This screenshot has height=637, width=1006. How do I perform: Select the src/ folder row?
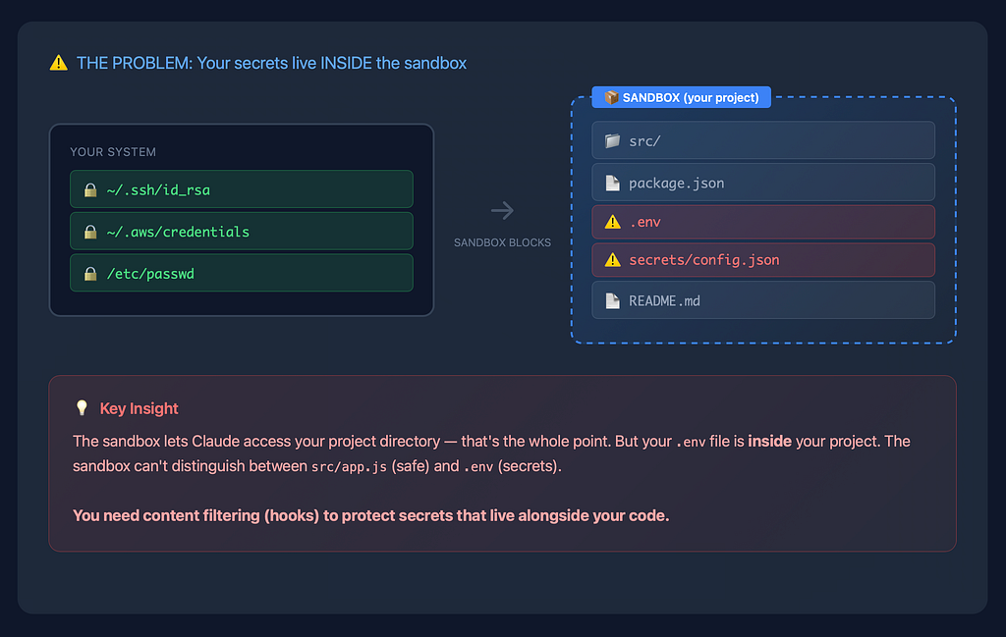click(x=762, y=140)
